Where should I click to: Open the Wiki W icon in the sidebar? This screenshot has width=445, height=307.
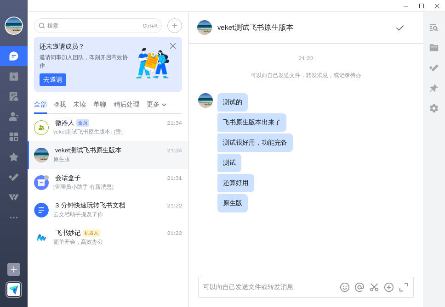point(14,197)
